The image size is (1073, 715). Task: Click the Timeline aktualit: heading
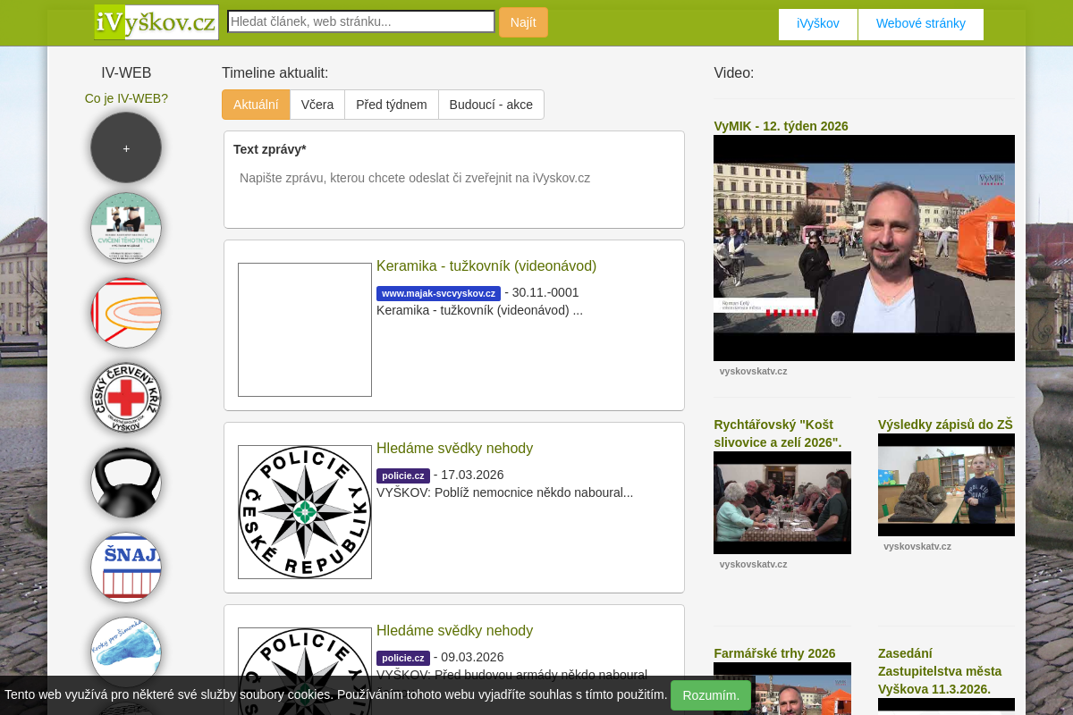[275, 73]
